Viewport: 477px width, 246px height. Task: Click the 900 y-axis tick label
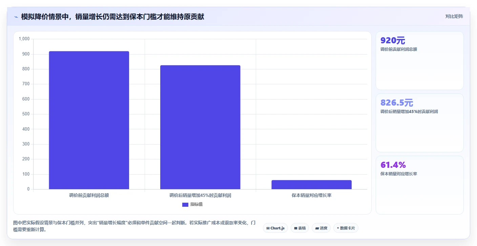[x=26, y=54]
